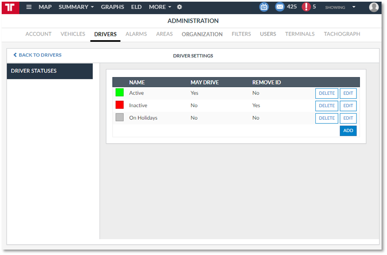Switch to the Vehicles tab
Image resolution: width=387 pixels, height=255 pixels.
(73, 34)
